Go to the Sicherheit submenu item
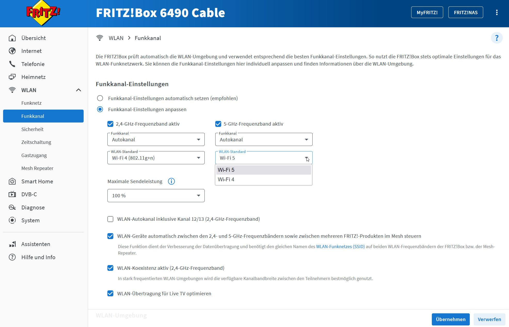This screenshot has width=509, height=327. pos(32,129)
